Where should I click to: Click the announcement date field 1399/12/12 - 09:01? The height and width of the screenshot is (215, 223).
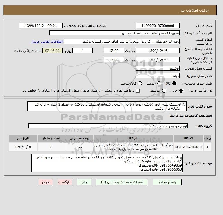point(41,25)
